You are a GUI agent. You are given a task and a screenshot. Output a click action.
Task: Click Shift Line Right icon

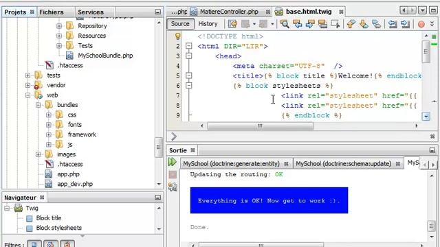405,24
